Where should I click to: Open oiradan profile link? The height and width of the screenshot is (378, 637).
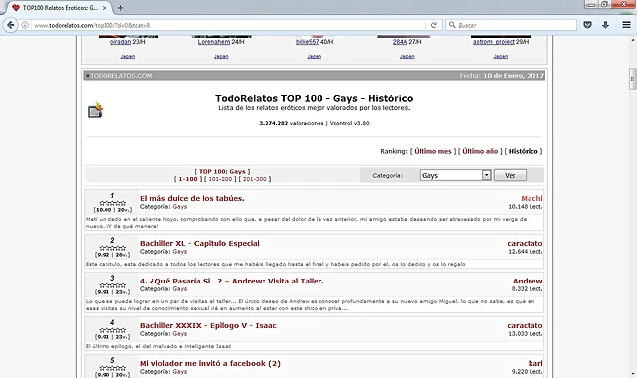pyautogui.click(x=120, y=42)
